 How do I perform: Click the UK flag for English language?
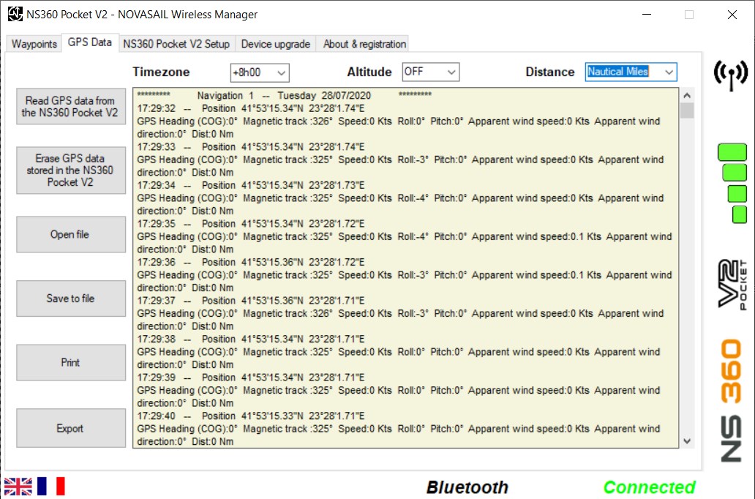(18, 487)
